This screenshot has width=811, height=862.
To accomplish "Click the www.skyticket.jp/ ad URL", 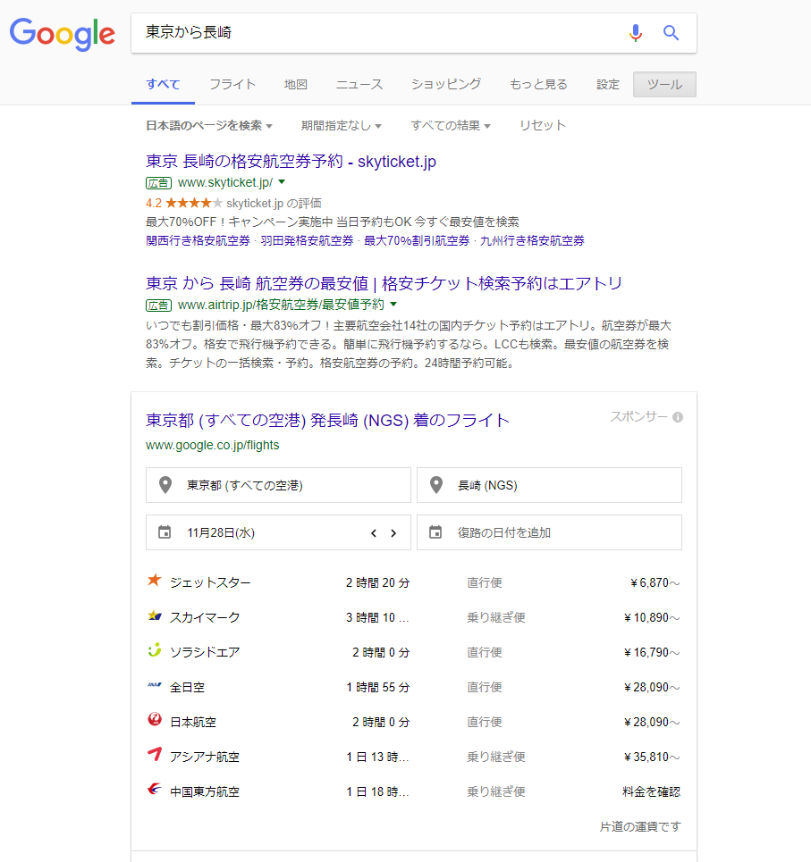I will click(x=225, y=182).
